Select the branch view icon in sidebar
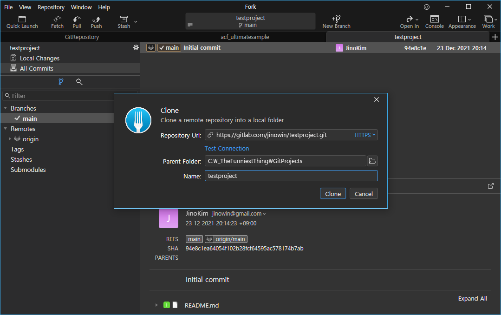This screenshot has height=315, width=501. pos(61,82)
